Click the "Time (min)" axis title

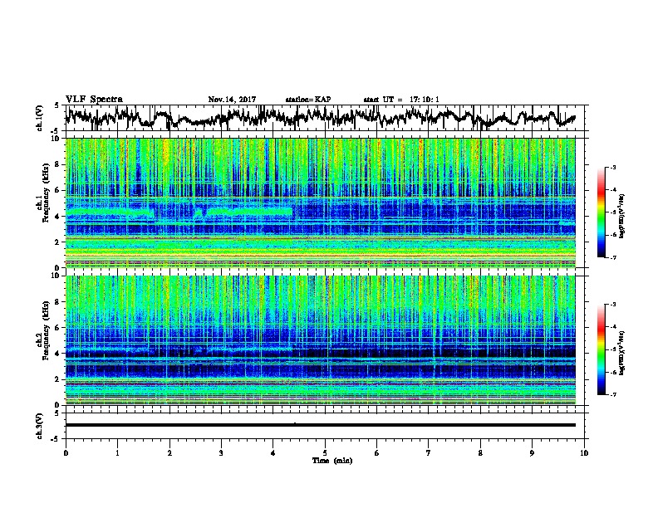[x=332, y=461]
